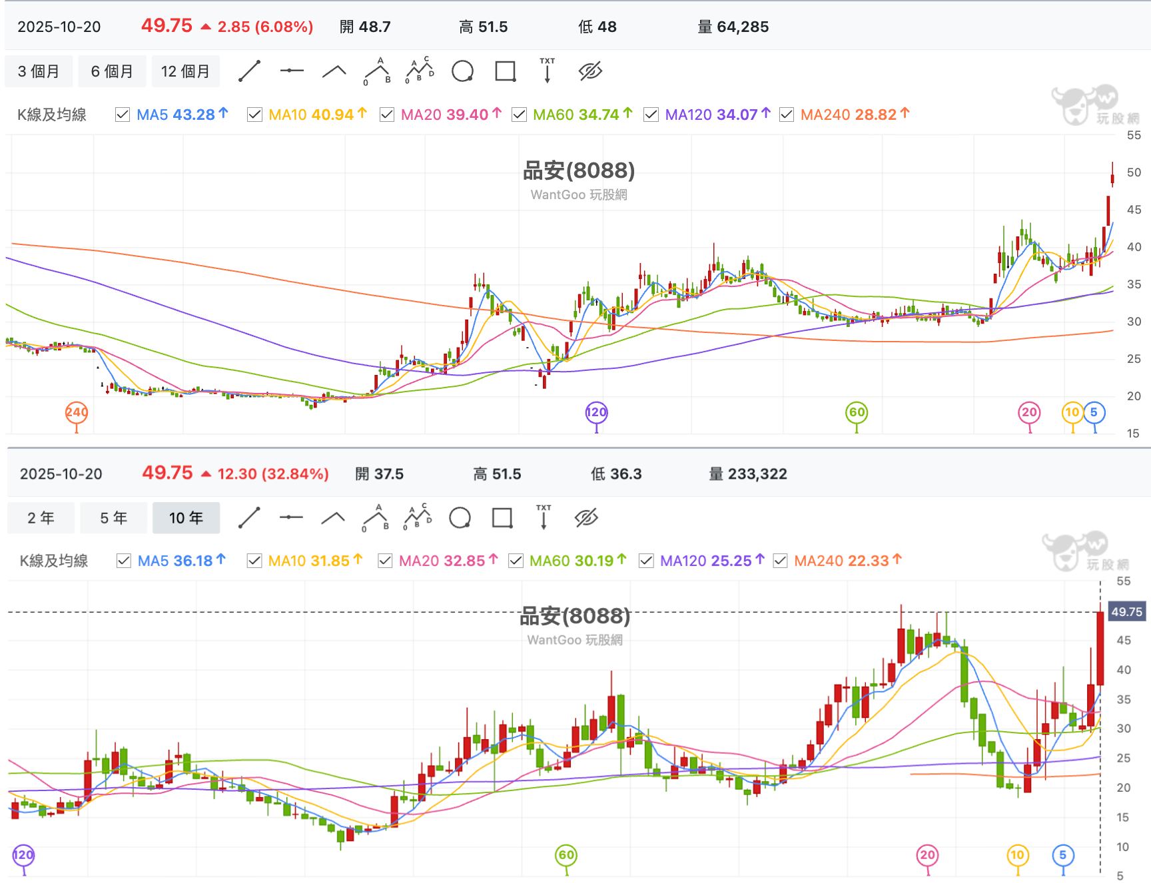Select the trend line drawing tool in upper chart
The image size is (1151, 883).
tap(249, 71)
